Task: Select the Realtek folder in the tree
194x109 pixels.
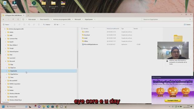Action: click(x=12, y=90)
